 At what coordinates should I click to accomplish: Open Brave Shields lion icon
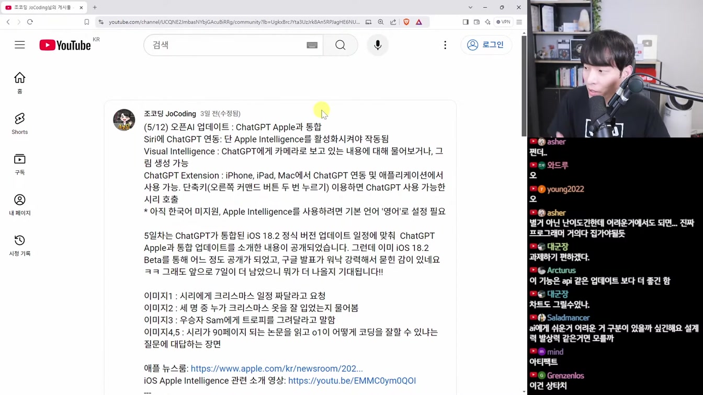(x=406, y=22)
